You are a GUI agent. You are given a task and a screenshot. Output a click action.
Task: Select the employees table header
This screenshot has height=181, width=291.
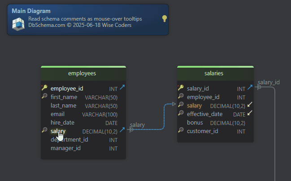pos(83,73)
